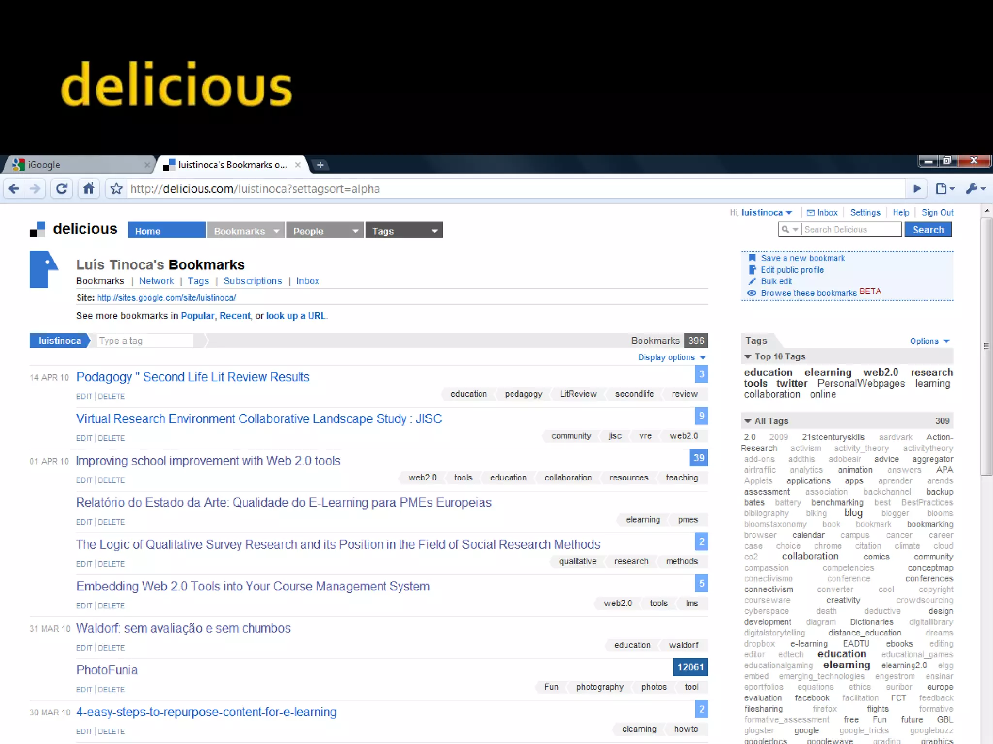
Task: Click the Inbox envelope icon
Action: 810,213
